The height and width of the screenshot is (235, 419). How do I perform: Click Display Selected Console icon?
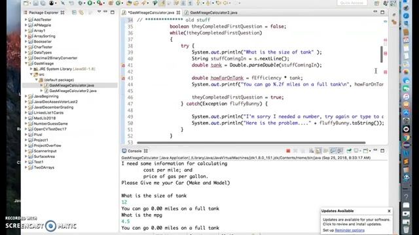[x=357, y=151]
